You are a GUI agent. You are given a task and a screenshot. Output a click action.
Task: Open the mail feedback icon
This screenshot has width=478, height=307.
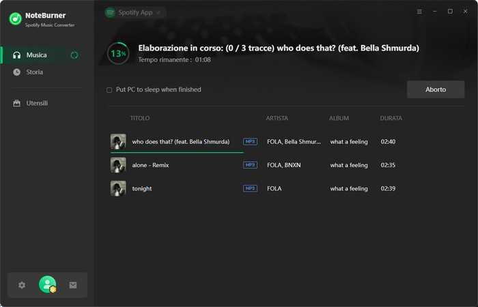(73, 285)
